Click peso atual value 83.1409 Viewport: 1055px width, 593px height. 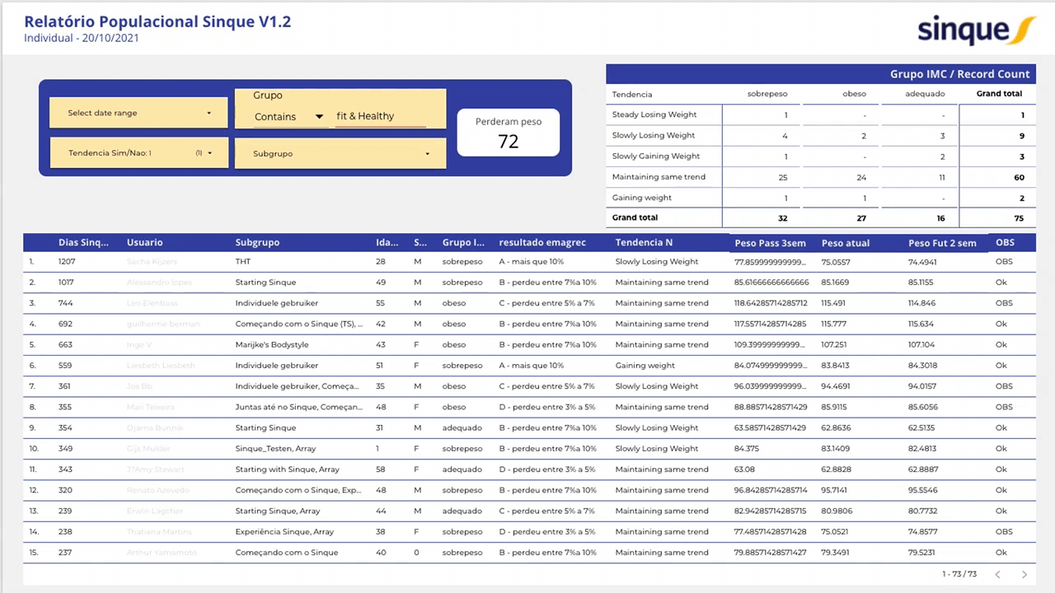835,448
